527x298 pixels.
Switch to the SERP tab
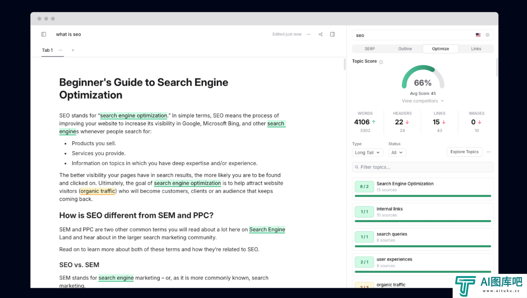(370, 49)
